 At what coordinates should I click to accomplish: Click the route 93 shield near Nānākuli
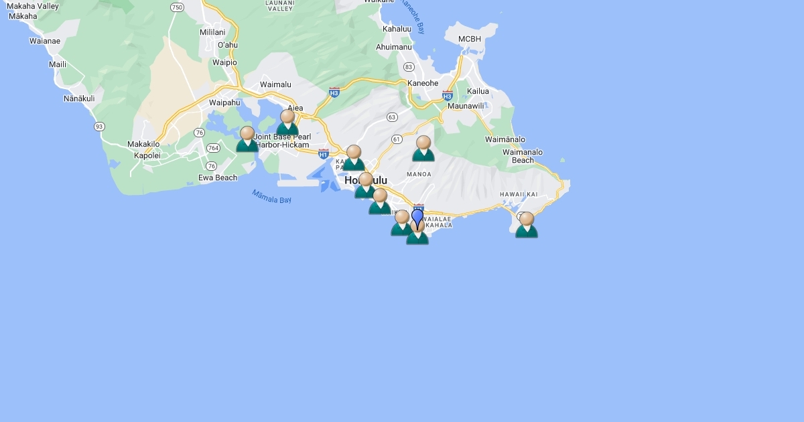point(99,127)
